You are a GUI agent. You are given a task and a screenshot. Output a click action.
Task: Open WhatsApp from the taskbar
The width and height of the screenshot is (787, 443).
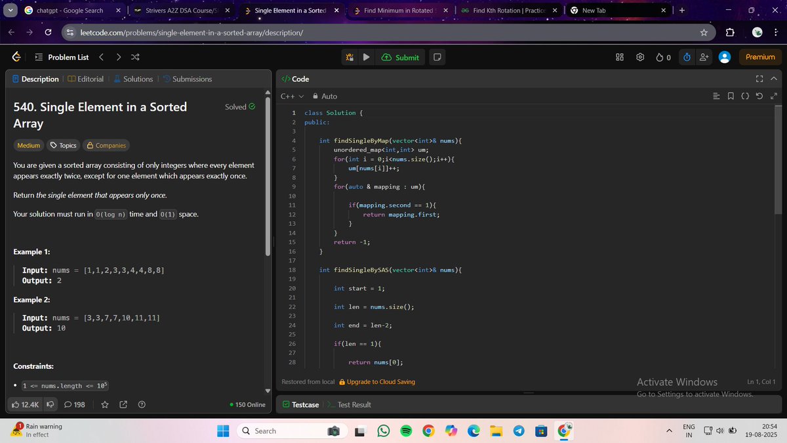point(384,431)
